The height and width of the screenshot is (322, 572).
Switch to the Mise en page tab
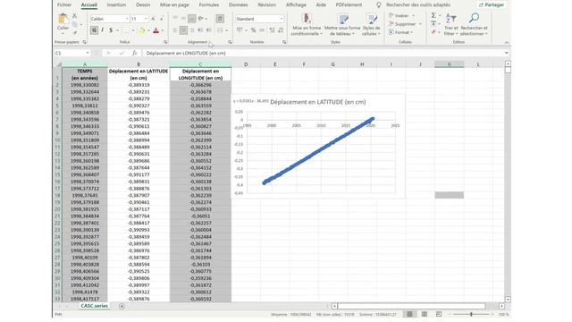[174, 4]
